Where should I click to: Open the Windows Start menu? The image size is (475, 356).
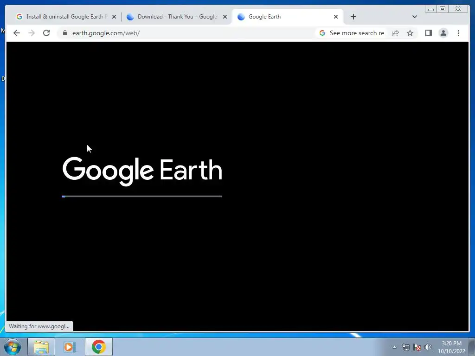tap(13, 347)
